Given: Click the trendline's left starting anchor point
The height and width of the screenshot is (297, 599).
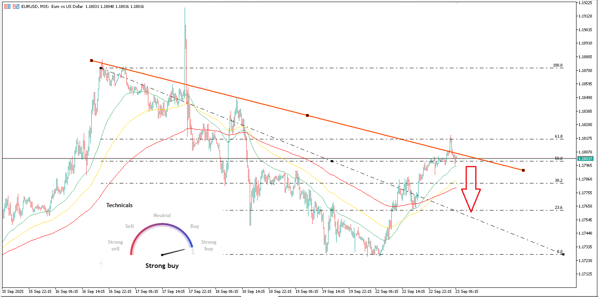Looking at the screenshot, I should point(91,60).
